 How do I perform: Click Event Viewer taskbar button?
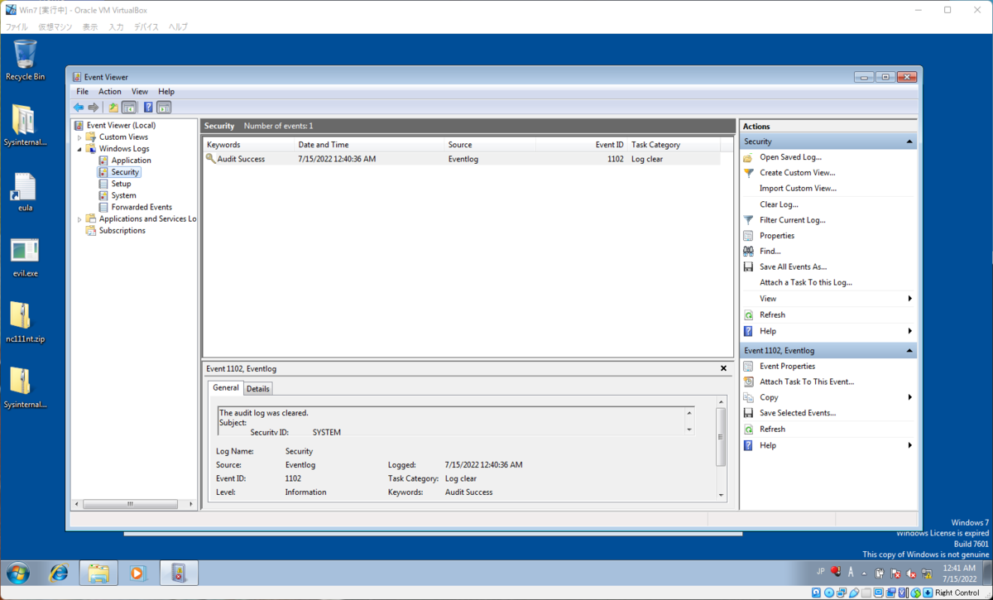tap(179, 573)
